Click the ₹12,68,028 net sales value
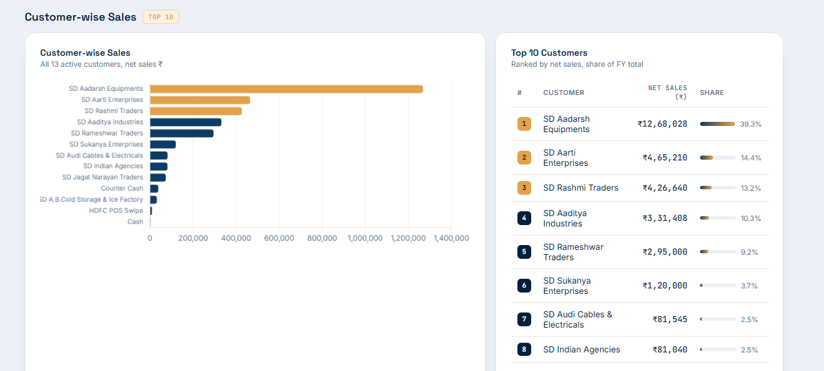The height and width of the screenshot is (371, 824). click(x=662, y=124)
